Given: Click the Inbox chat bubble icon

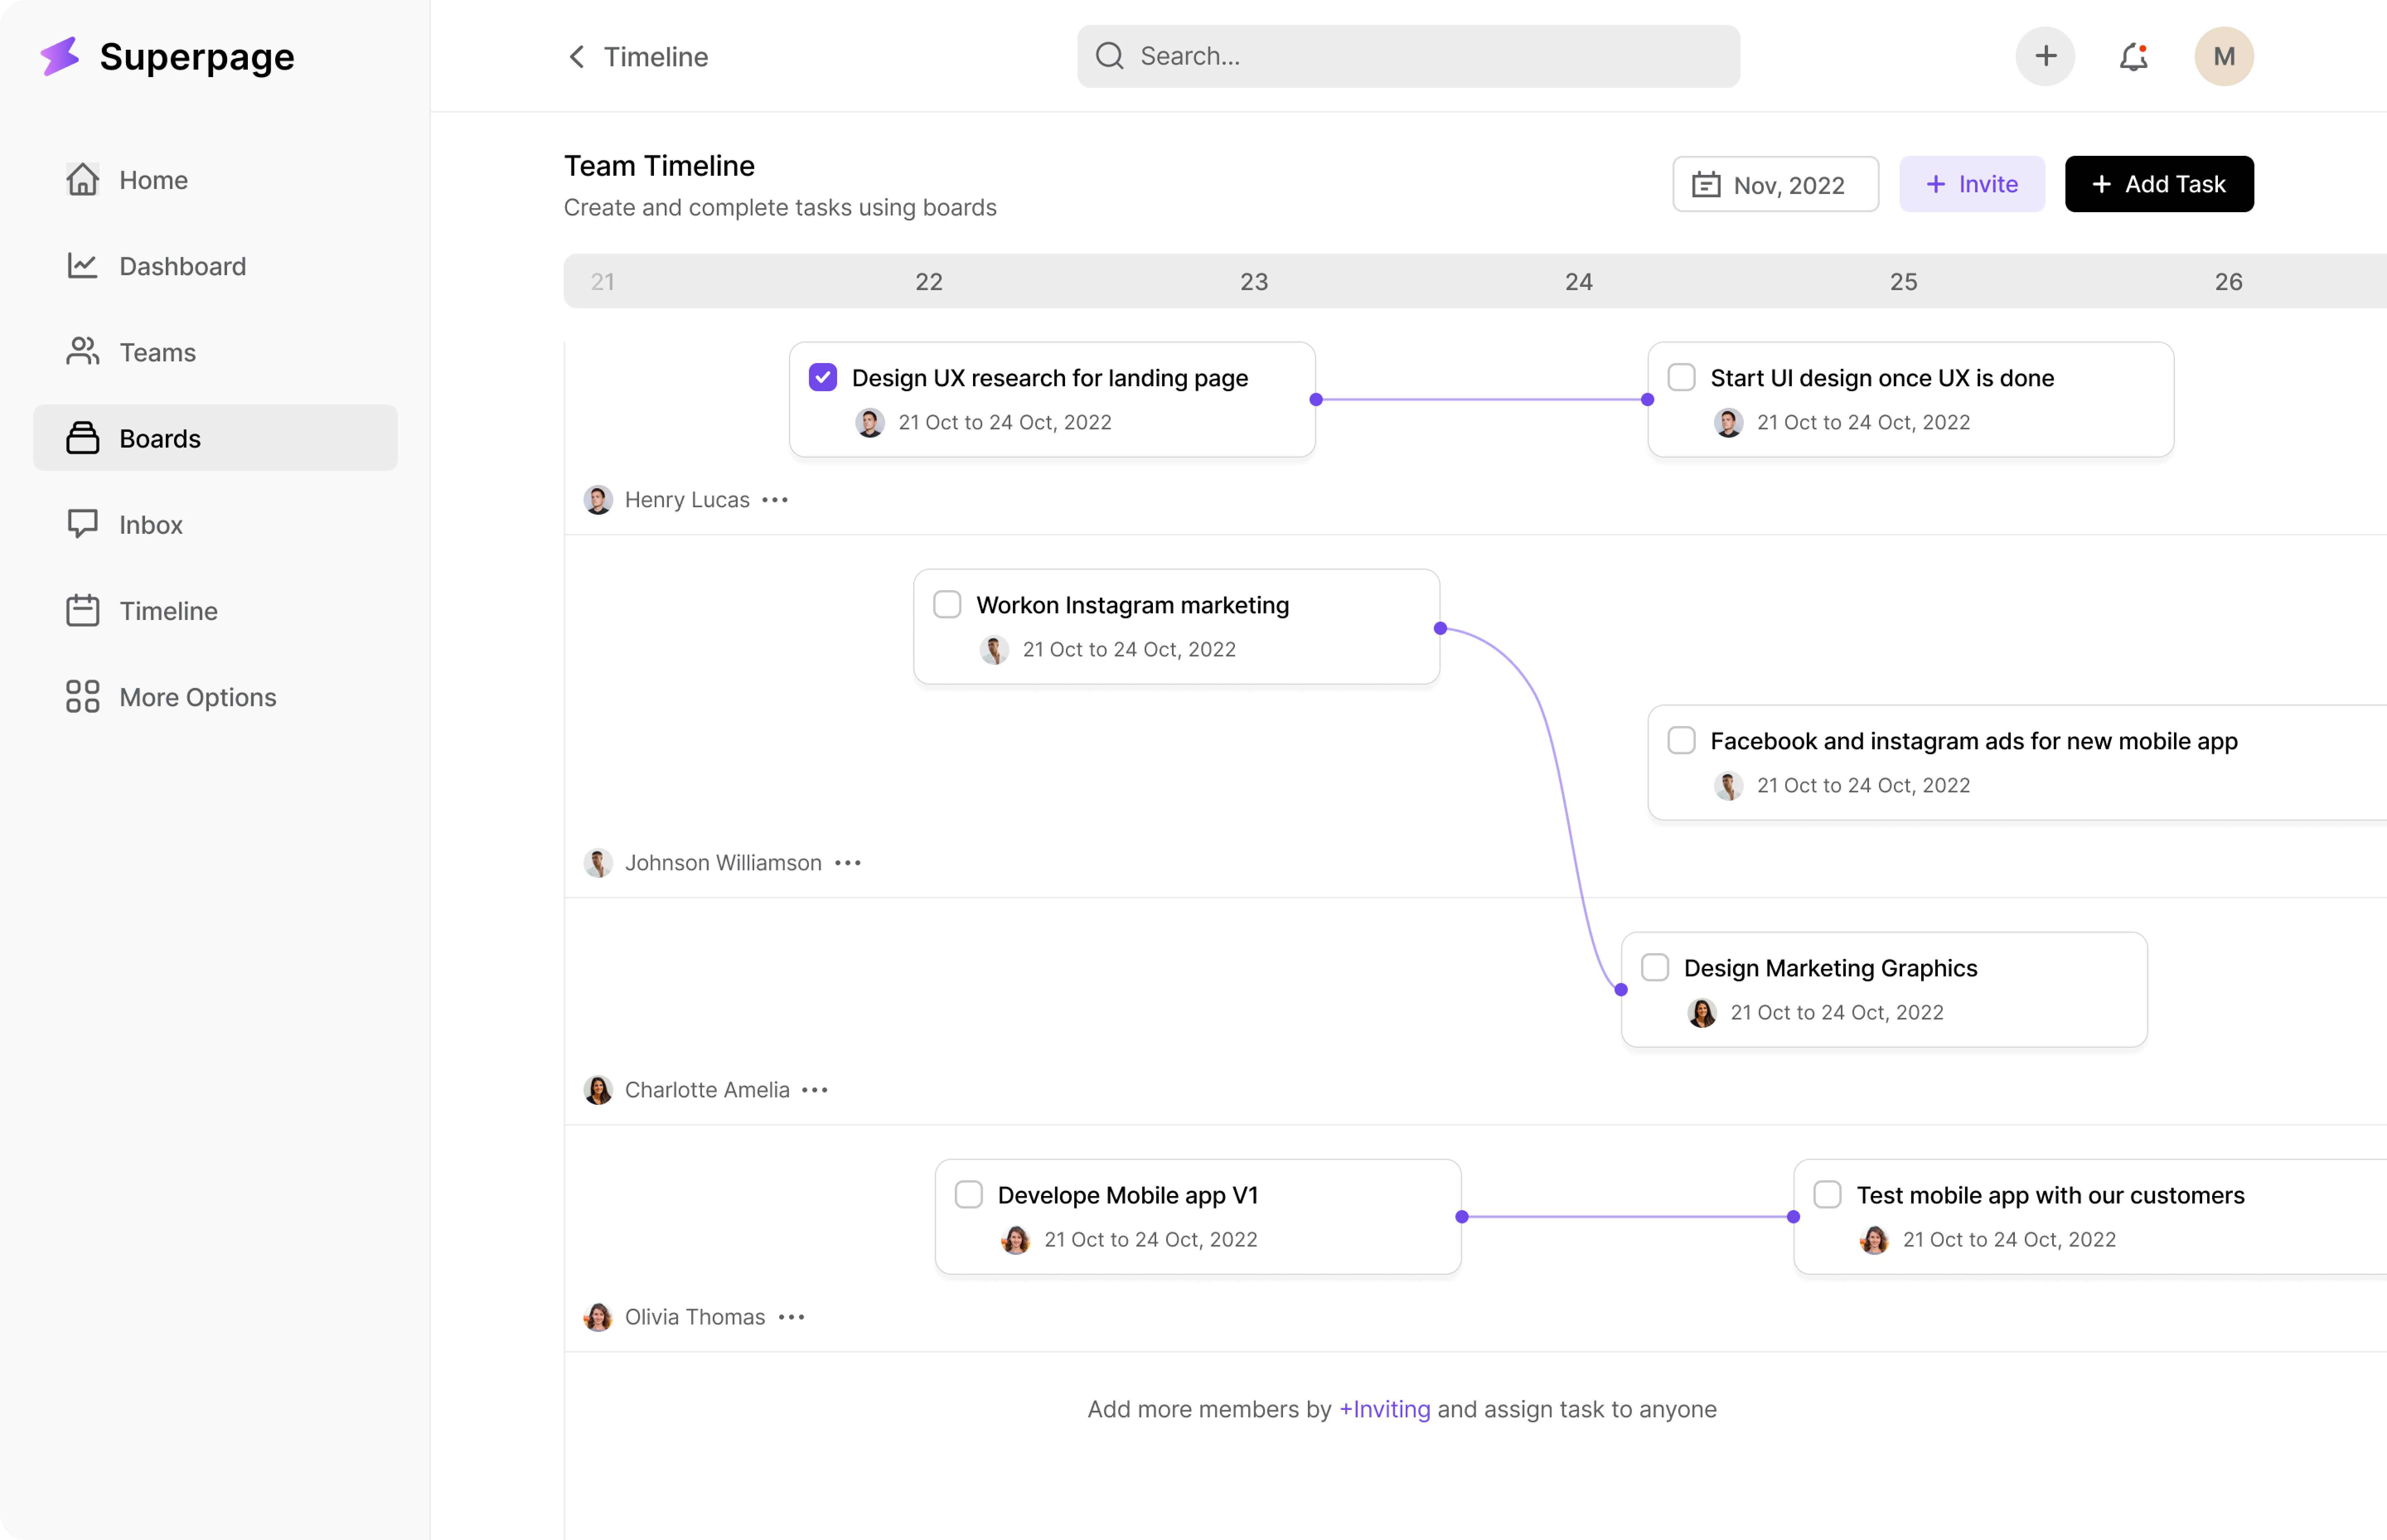Looking at the screenshot, I should 83,524.
